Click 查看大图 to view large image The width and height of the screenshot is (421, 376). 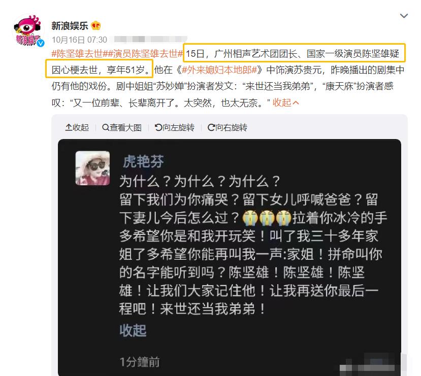click(x=122, y=127)
